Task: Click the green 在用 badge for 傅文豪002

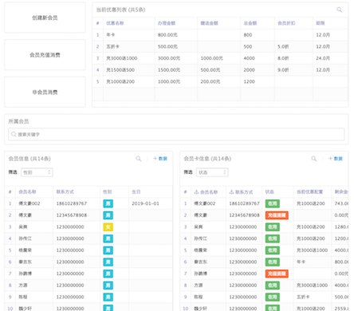Action: click(273, 203)
